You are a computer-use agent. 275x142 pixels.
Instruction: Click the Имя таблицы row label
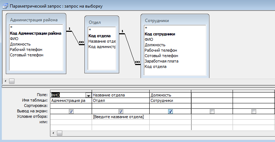click(35, 100)
